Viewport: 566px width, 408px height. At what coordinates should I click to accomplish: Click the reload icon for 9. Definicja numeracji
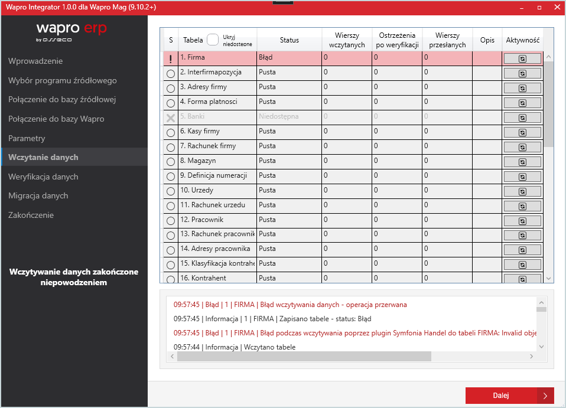point(522,176)
